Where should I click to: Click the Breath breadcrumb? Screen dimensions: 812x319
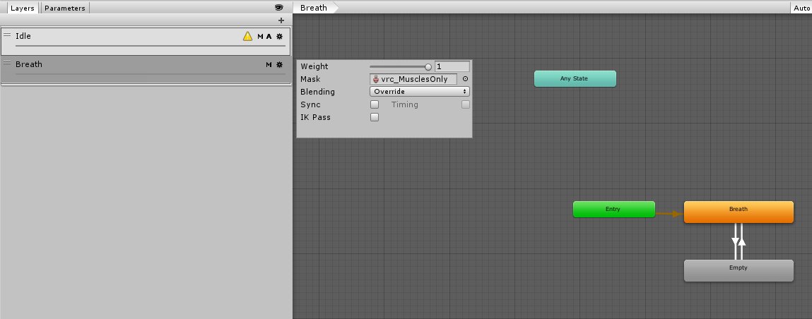point(314,8)
